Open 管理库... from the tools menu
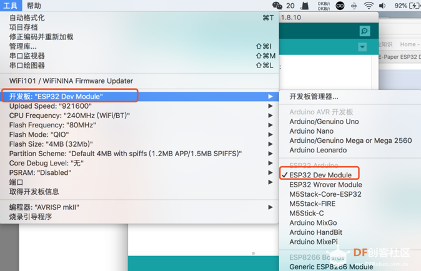 point(139,46)
